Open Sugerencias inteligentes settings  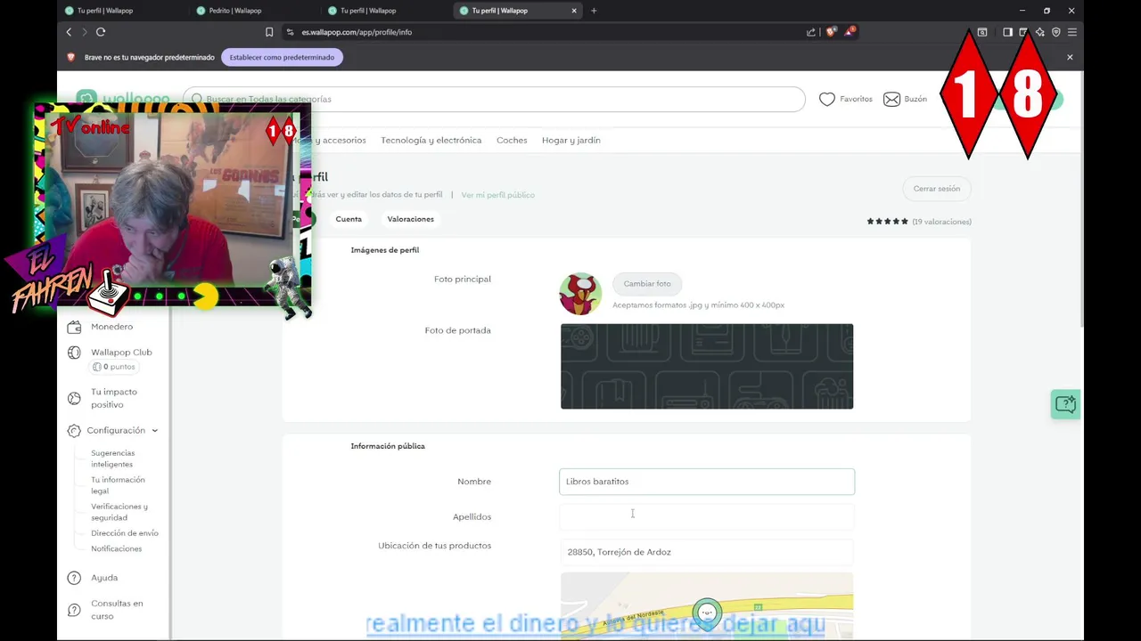(113, 458)
